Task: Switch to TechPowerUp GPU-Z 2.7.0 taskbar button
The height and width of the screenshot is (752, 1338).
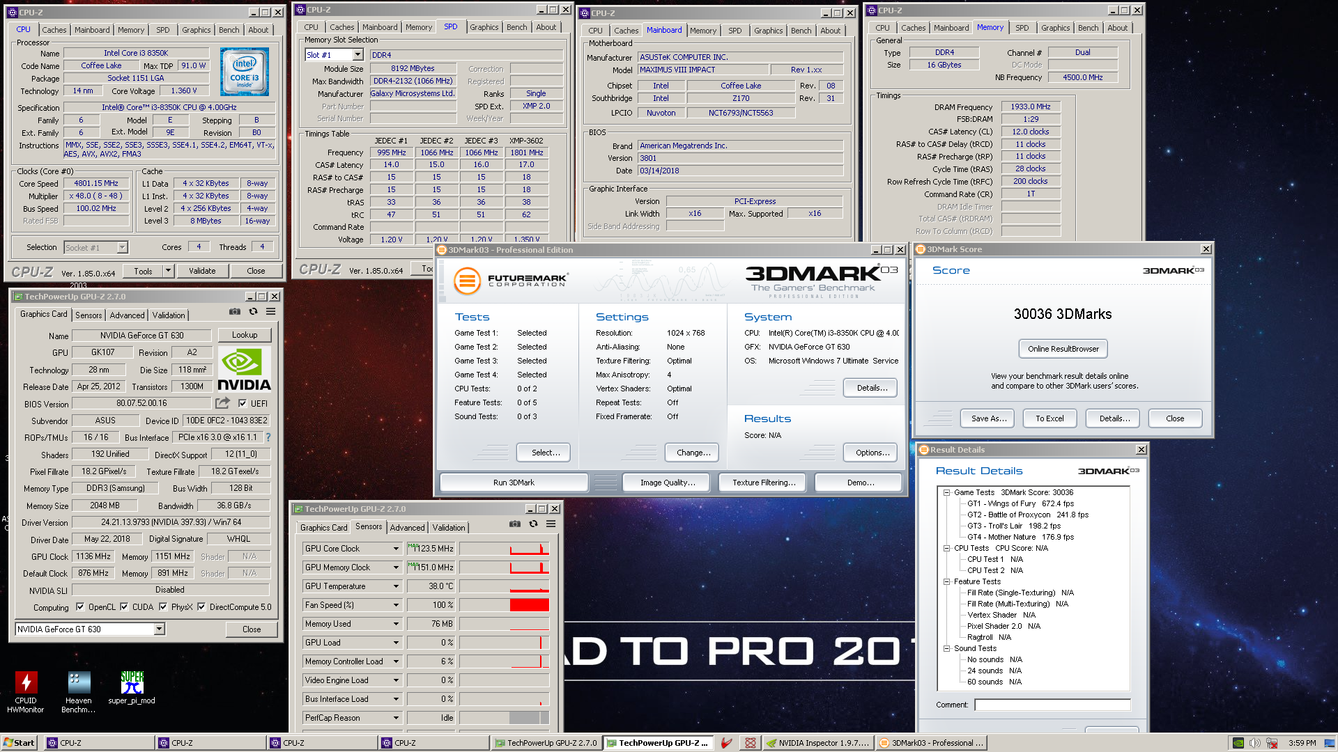Action: [546, 743]
